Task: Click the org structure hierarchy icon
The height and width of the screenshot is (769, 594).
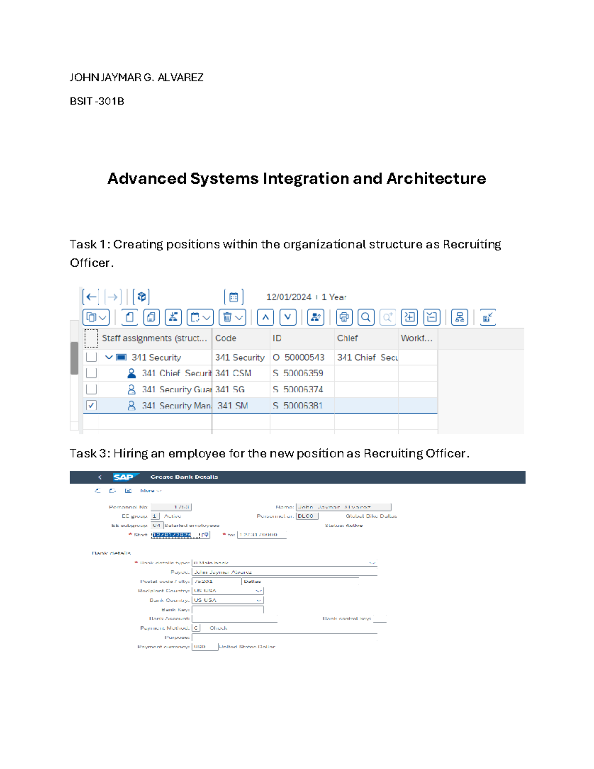Action: click(460, 317)
